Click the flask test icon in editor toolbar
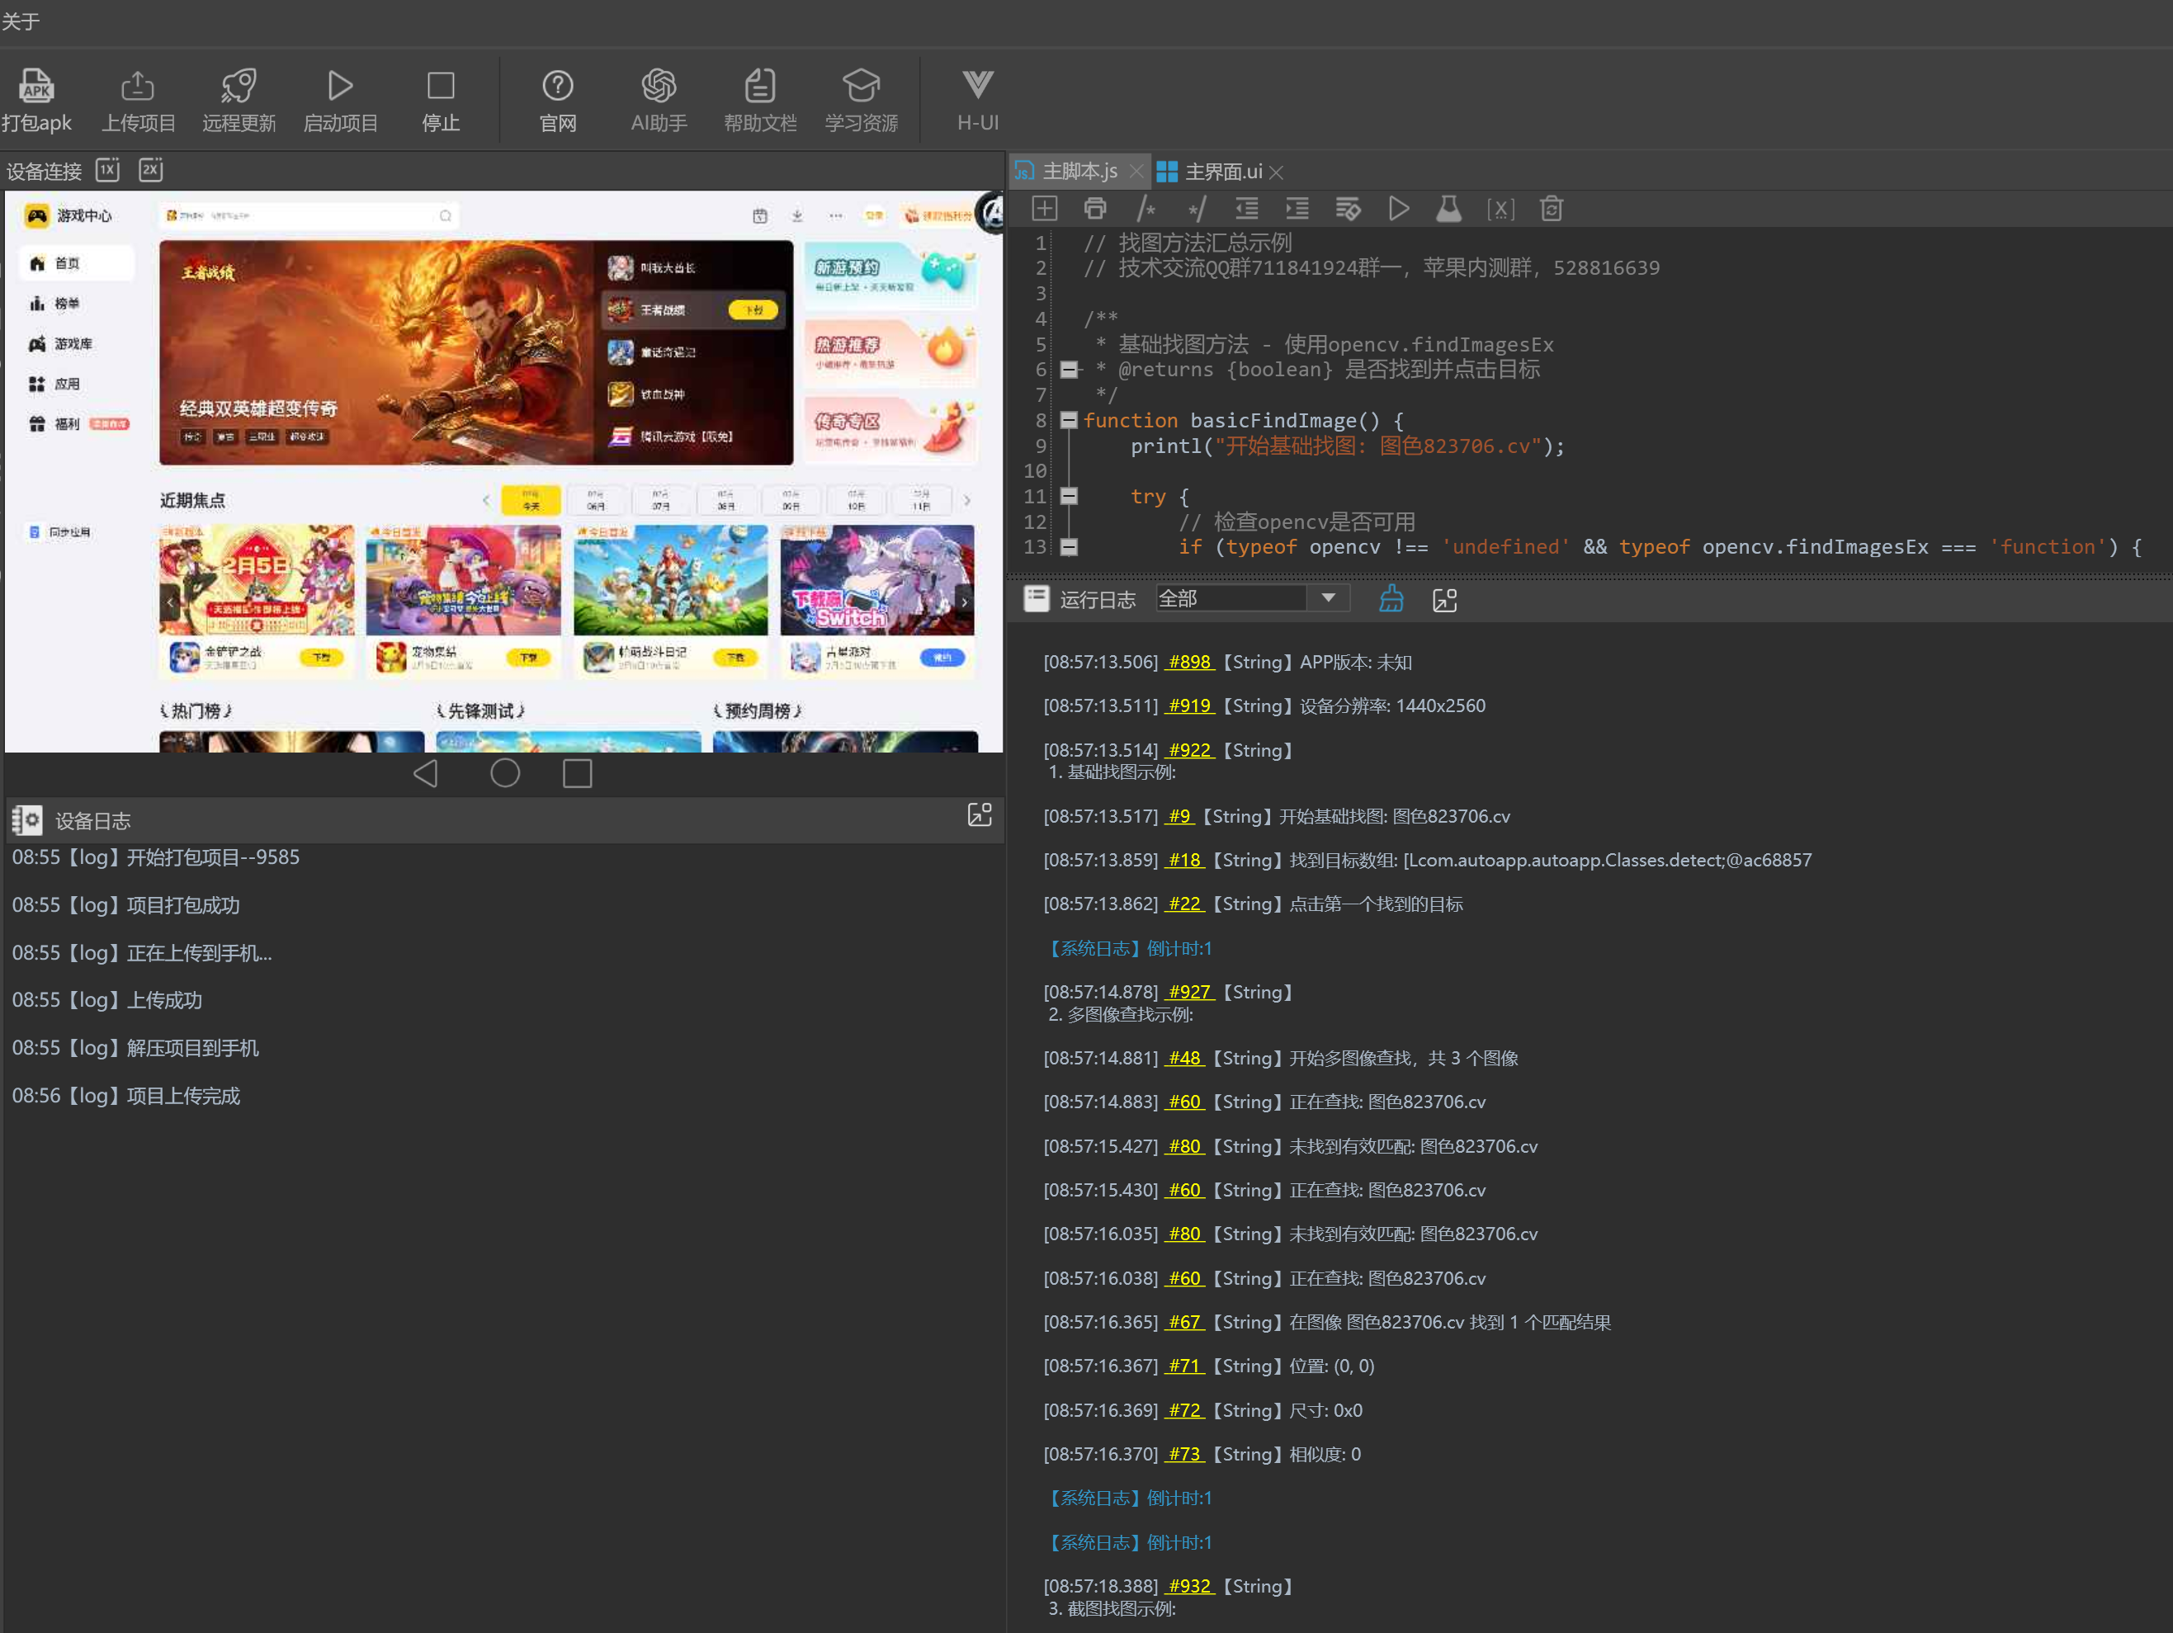The width and height of the screenshot is (2173, 1633). (1449, 208)
